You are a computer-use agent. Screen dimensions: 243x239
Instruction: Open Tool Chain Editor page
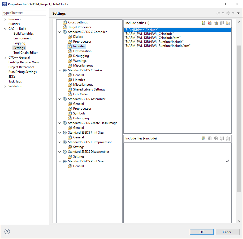(25, 53)
